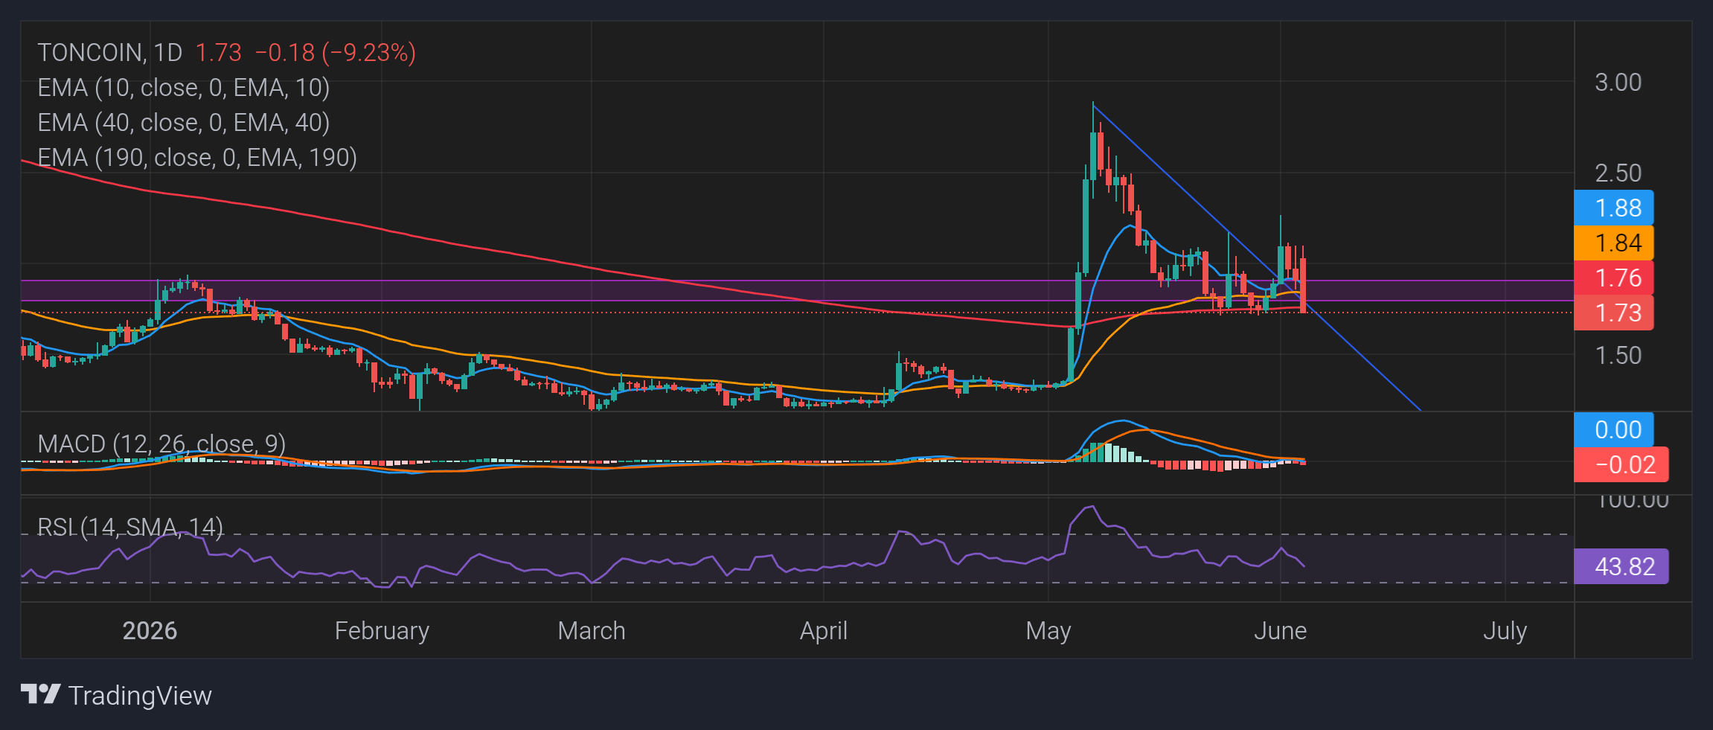The height and width of the screenshot is (730, 1713).
Task: Click the April label on time axis
Action: [x=824, y=631]
